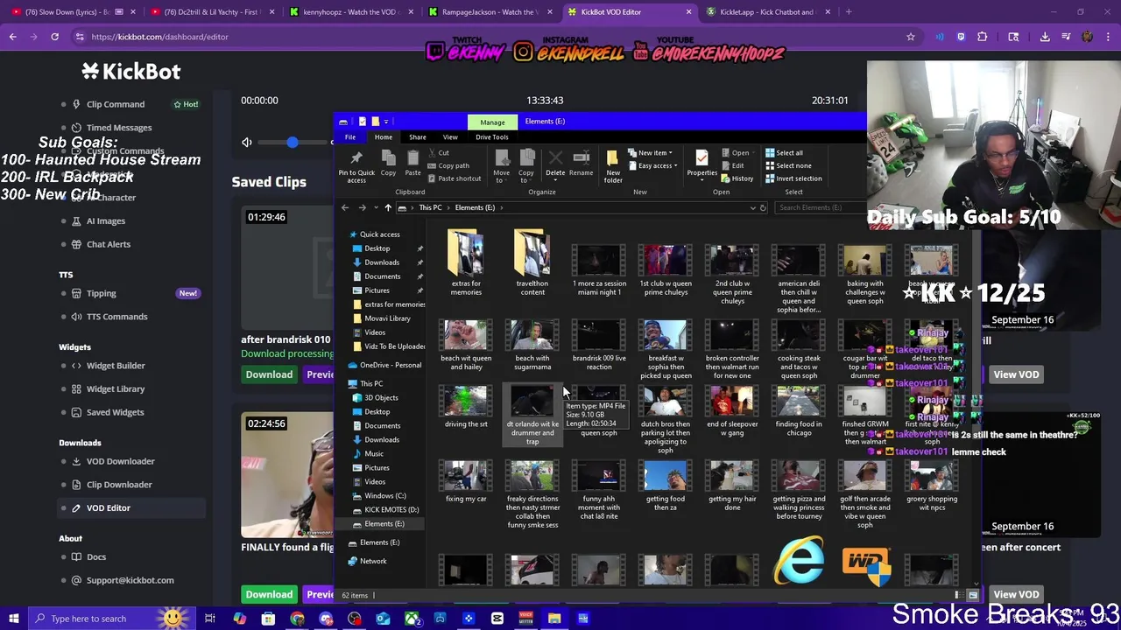This screenshot has height=630, width=1121.
Task: Open the Windows Start menu
Action: click(x=13, y=619)
